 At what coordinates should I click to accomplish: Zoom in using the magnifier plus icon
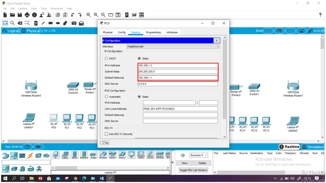[x=88, y=15]
